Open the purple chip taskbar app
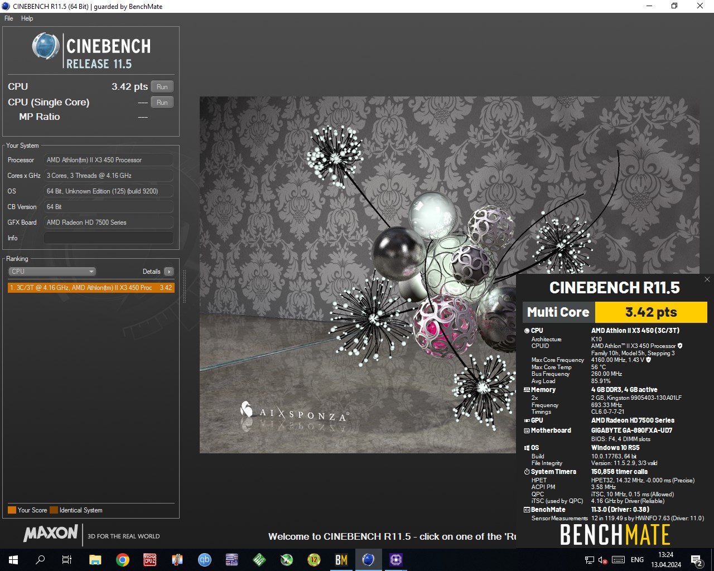The height and width of the screenshot is (571, 714). click(x=396, y=560)
